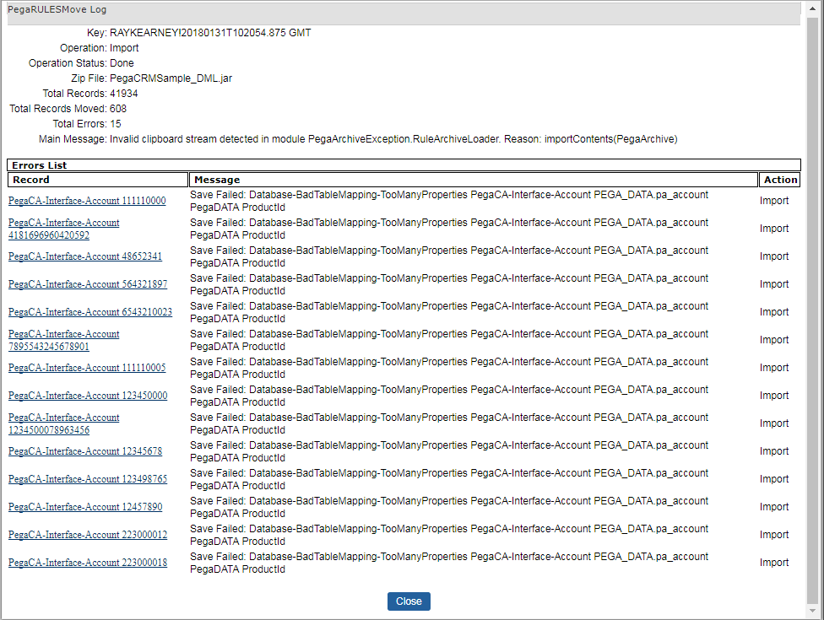The width and height of the screenshot is (824, 620).
Task: Select the Total Records Moved value 608
Action: 118,109
